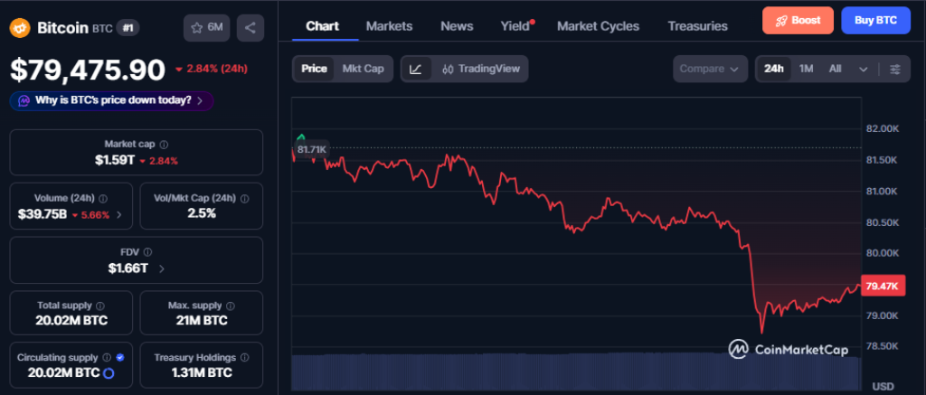Click the 82.00K axis label
The width and height of the screenshot is (926, 395).
tap(883, 128)
